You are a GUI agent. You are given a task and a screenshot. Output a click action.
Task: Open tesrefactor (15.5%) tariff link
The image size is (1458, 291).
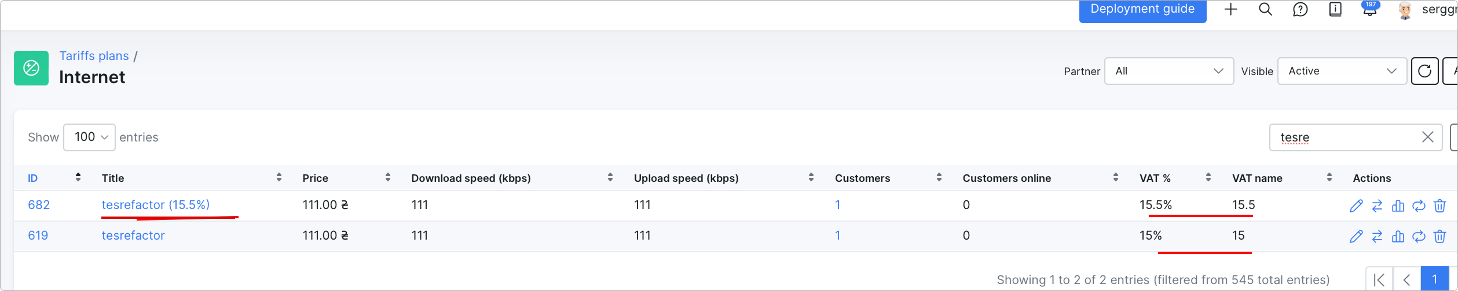[156, 205]
